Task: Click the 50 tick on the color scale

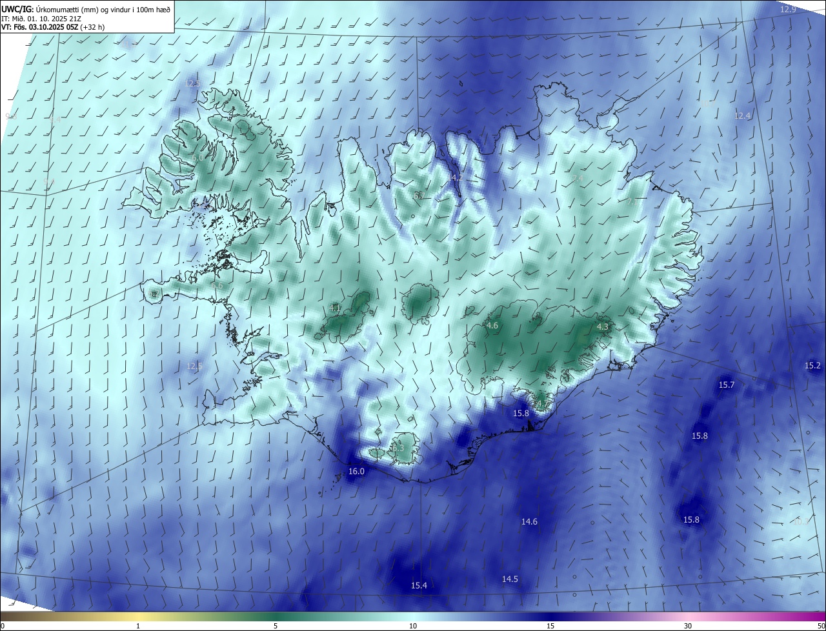Action: point(821,626)
